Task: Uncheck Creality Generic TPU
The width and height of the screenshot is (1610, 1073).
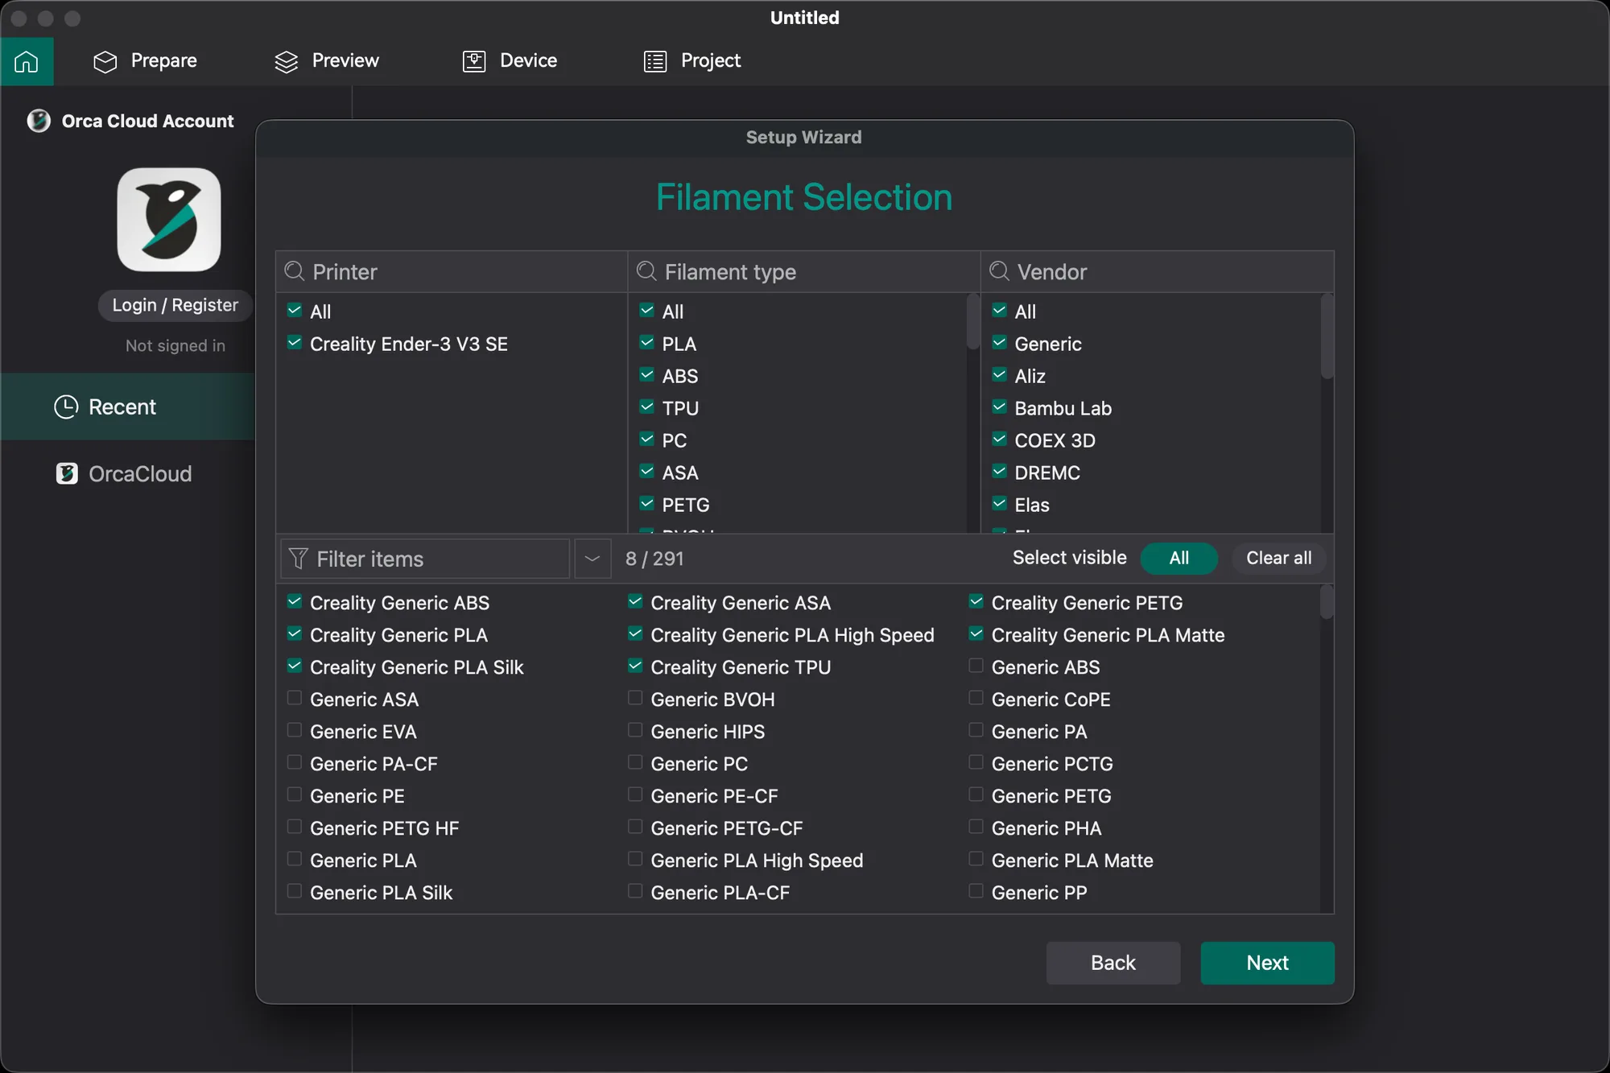Action: [x=635, y=666]
